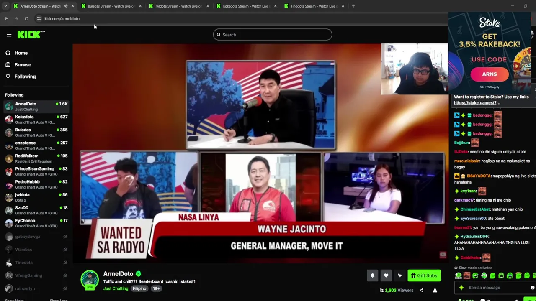Open Browse in the sidebar
This screenshot has height=301, width=536.
click(x=23, y=65)
